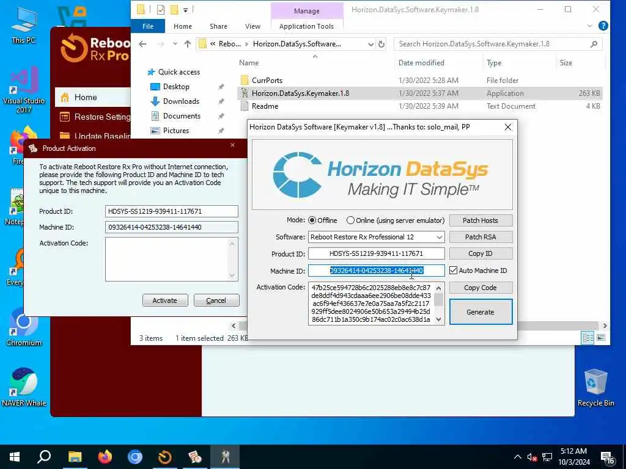Click the Keymaker Product ID field
This screenshot has width=626, height=469.
pyautogui.click(x=376, y=253)
